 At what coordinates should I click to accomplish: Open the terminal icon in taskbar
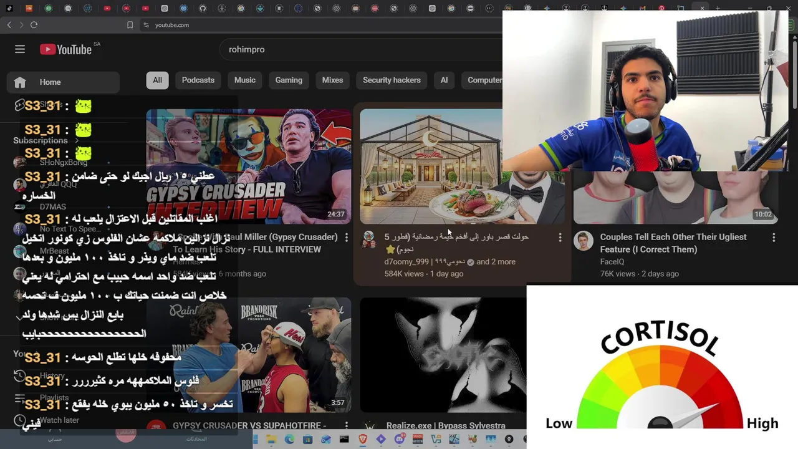[344, 440]
